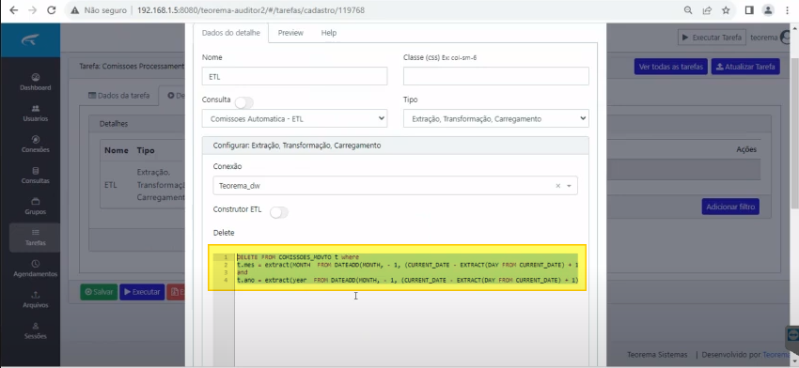Open Grupos in sidebar
The height and width of the screenshot is (368, 799).
(35, 207)
